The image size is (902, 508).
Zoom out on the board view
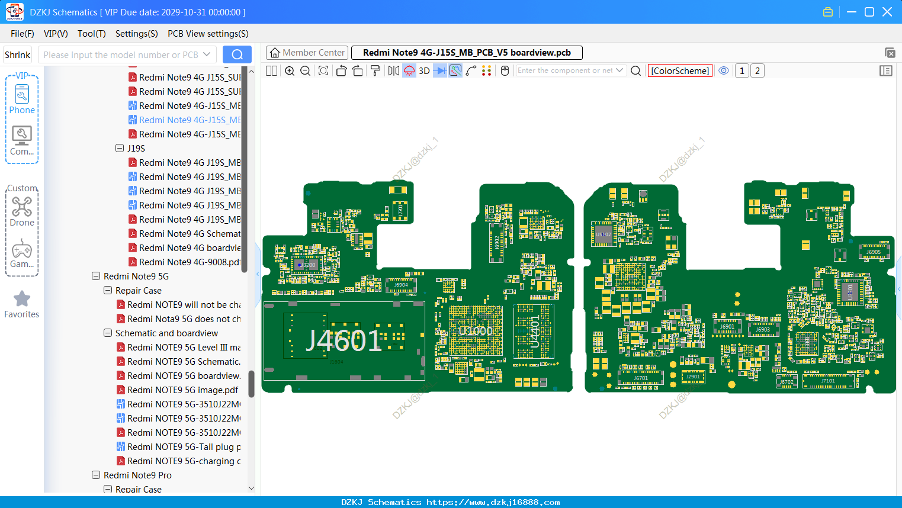(306, 70)
